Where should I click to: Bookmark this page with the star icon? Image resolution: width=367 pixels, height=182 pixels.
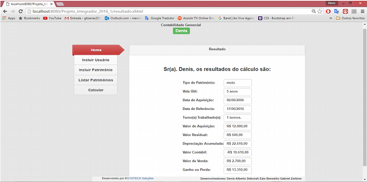click(320, 11)
